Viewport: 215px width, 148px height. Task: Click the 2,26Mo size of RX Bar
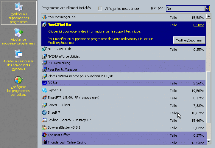199,83
